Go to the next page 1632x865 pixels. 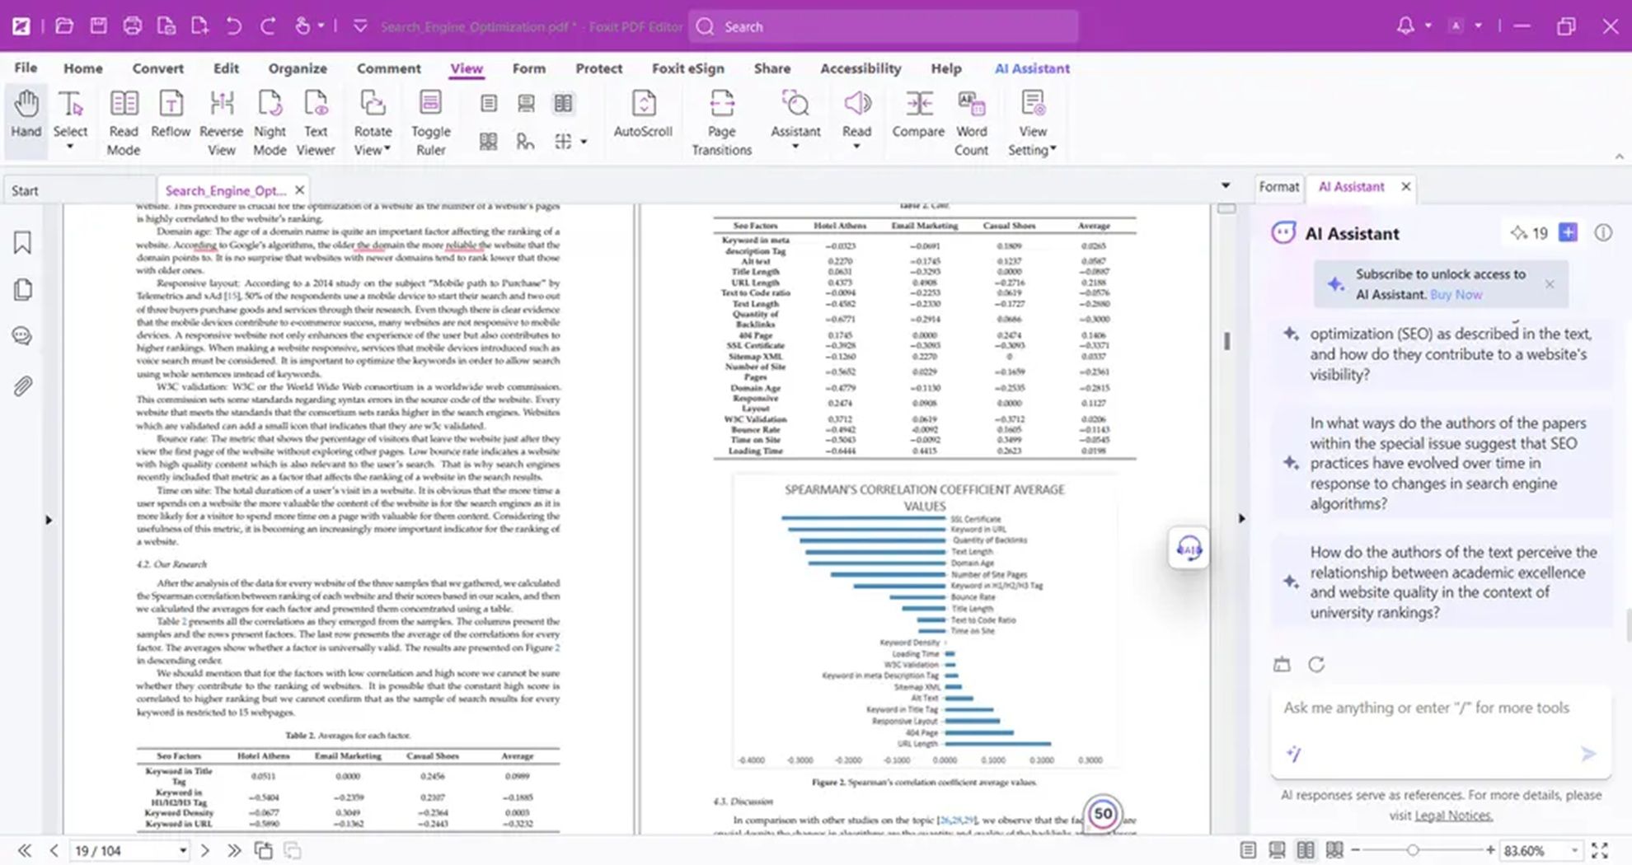205,850
